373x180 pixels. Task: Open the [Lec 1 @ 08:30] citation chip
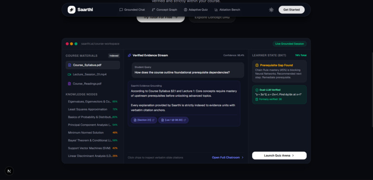(x=174, y=120)
